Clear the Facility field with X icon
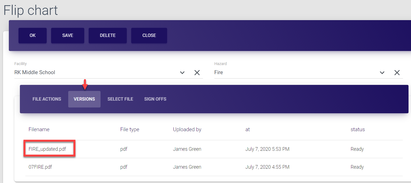This screenshot has height=183, width=411. pyautogui.click(x=197, y=72)
